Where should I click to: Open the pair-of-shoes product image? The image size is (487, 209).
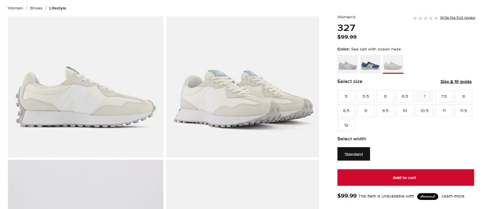pyautogui.click(x=242, y=86)
